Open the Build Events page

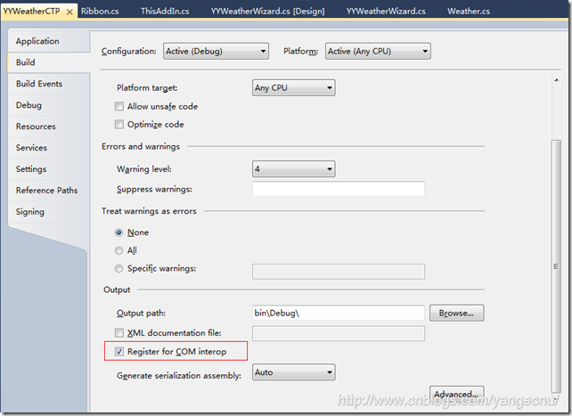click(48, 84)
